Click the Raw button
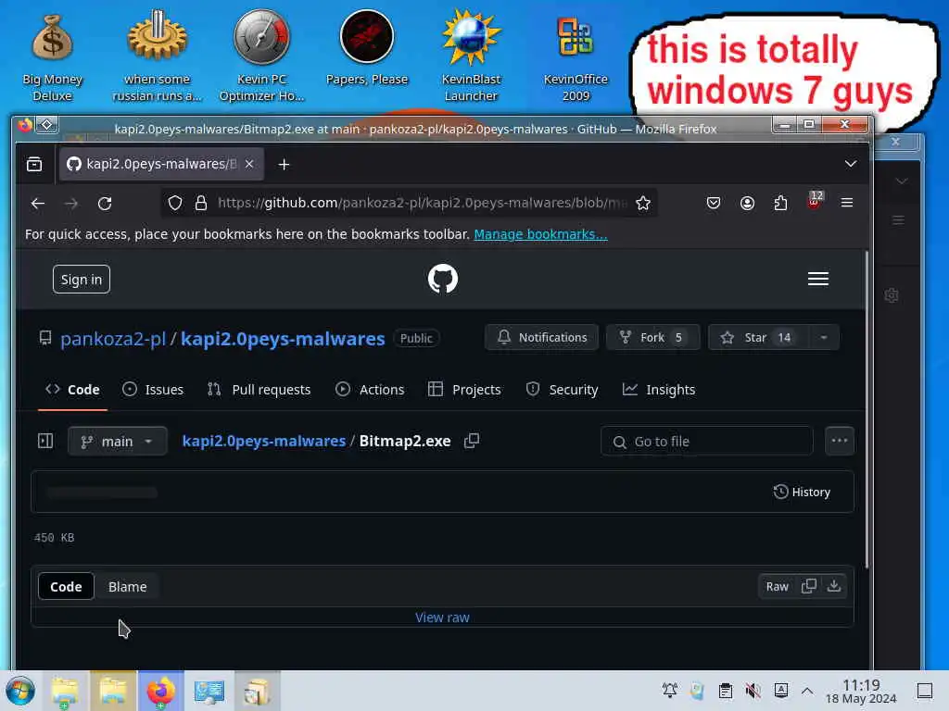This screenshot has width=949, height=711. coord(778,586)
